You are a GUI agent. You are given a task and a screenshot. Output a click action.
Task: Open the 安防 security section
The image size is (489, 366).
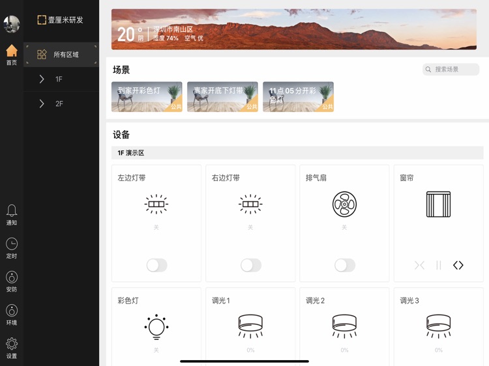click(12, 281)
